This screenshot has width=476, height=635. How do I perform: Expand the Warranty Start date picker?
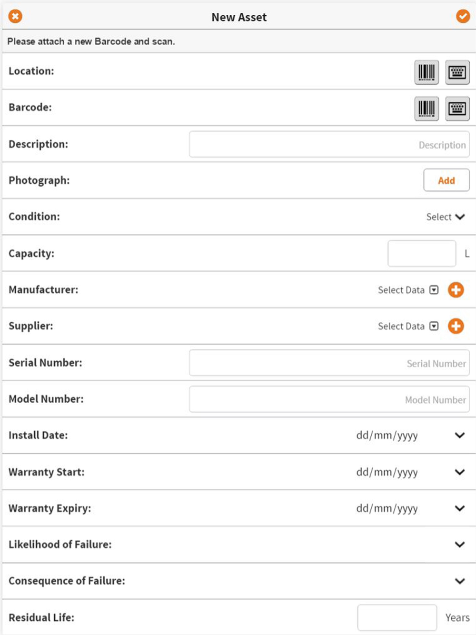coord(459,472)
